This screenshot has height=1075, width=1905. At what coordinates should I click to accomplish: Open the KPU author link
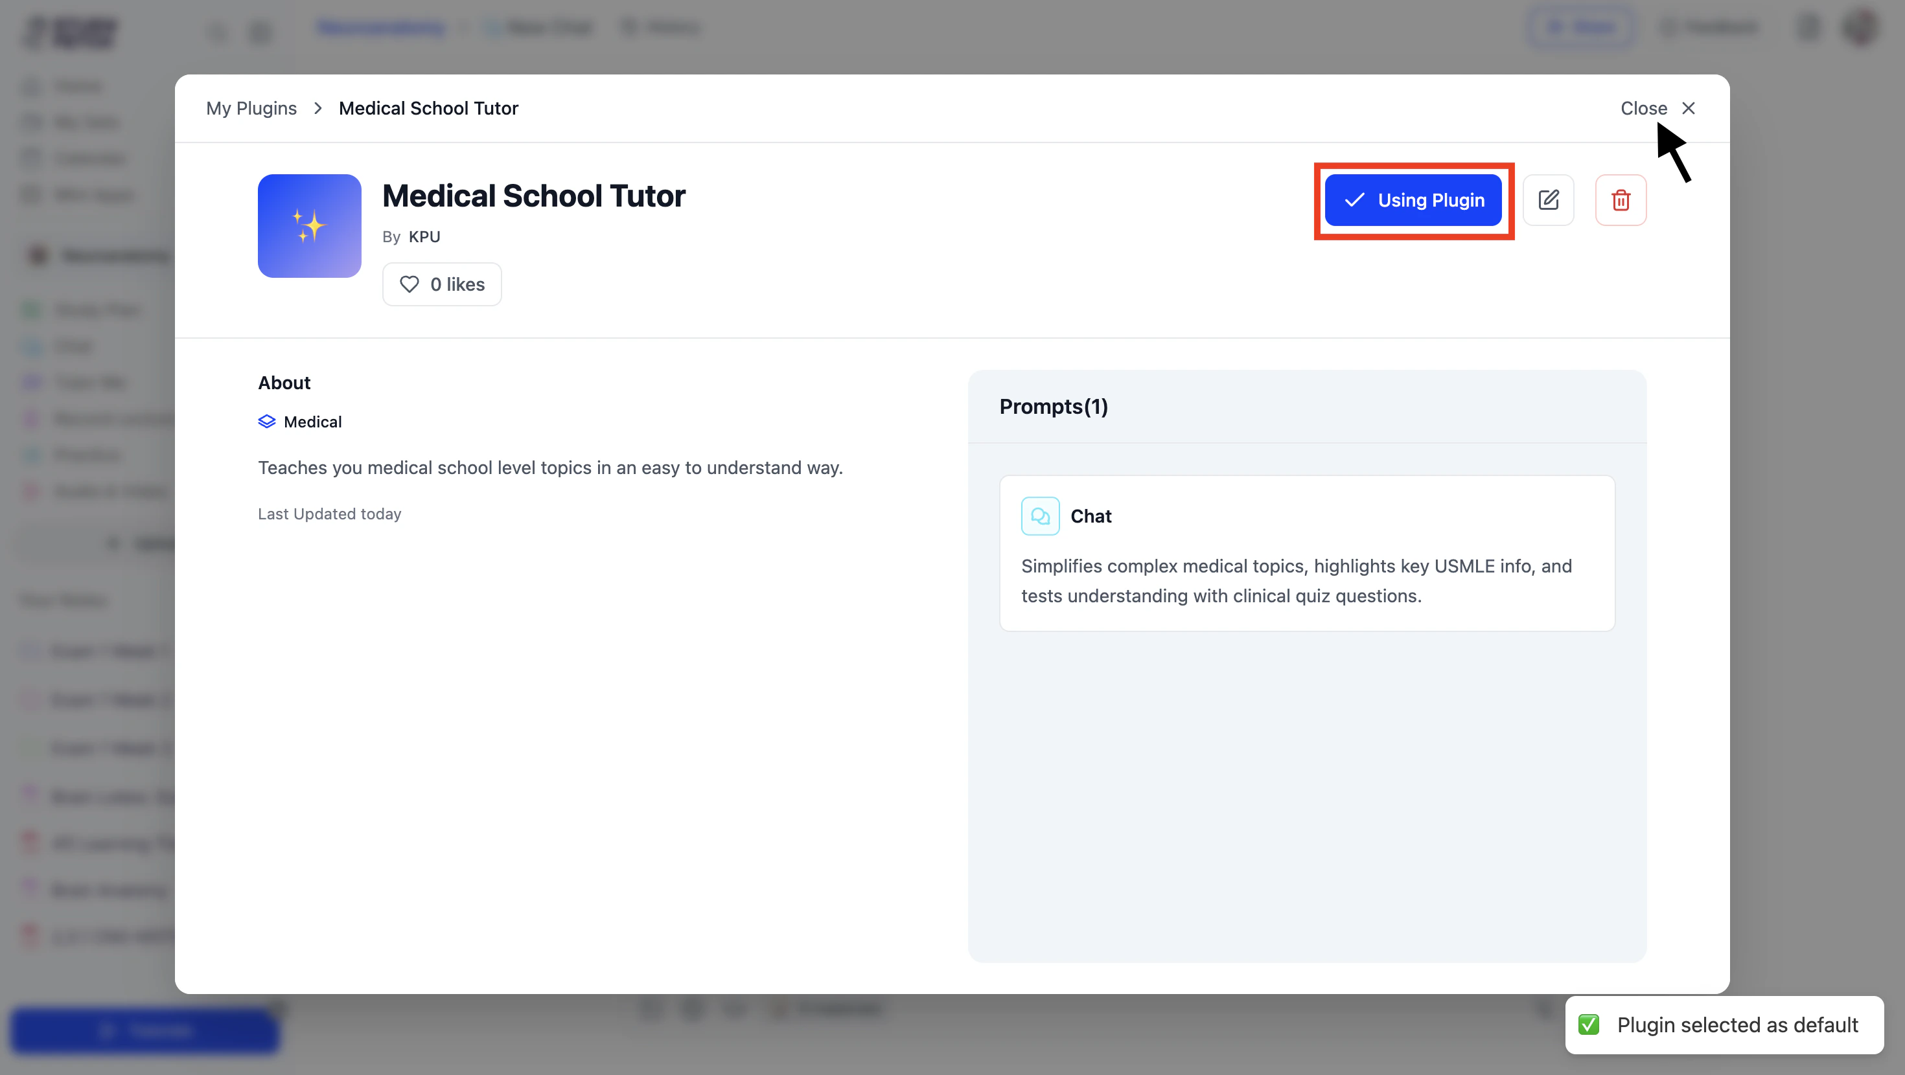[x=424, y=236]
